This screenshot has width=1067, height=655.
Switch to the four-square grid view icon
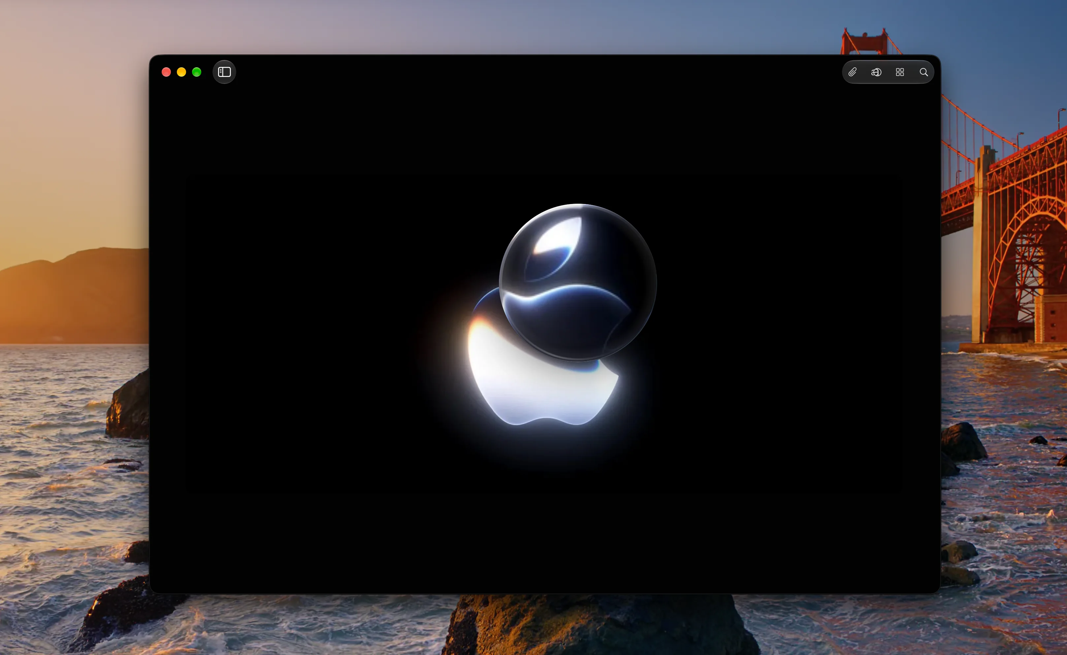pos(900,72)
